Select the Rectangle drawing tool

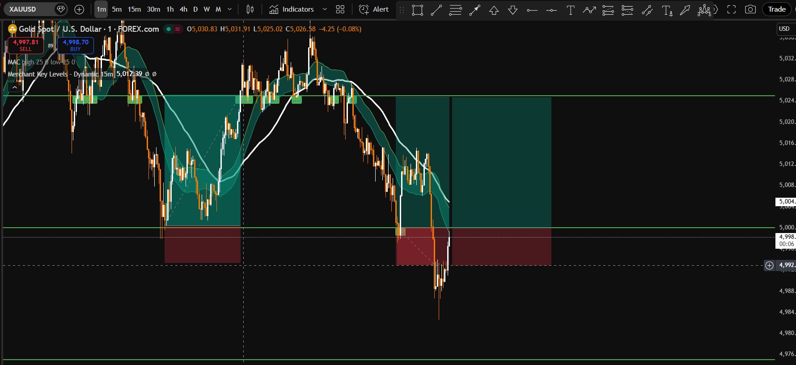[417, 10]
